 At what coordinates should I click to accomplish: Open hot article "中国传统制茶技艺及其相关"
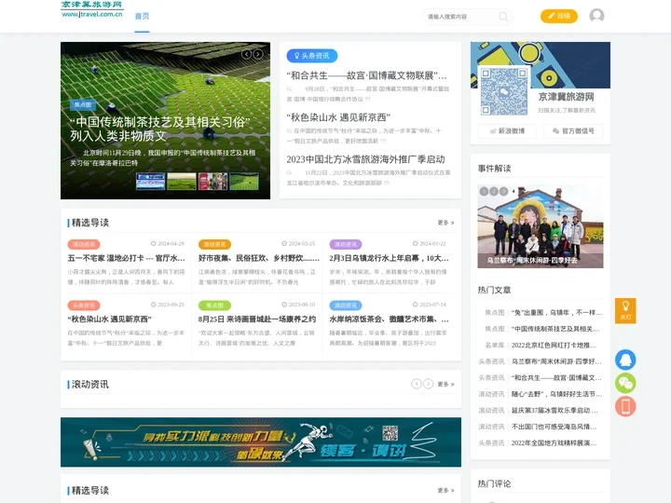[555, 329]
